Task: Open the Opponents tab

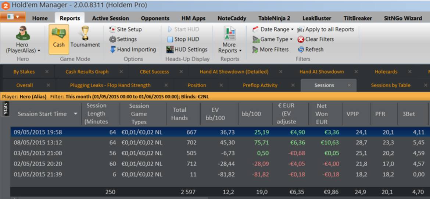Action: 155,18
